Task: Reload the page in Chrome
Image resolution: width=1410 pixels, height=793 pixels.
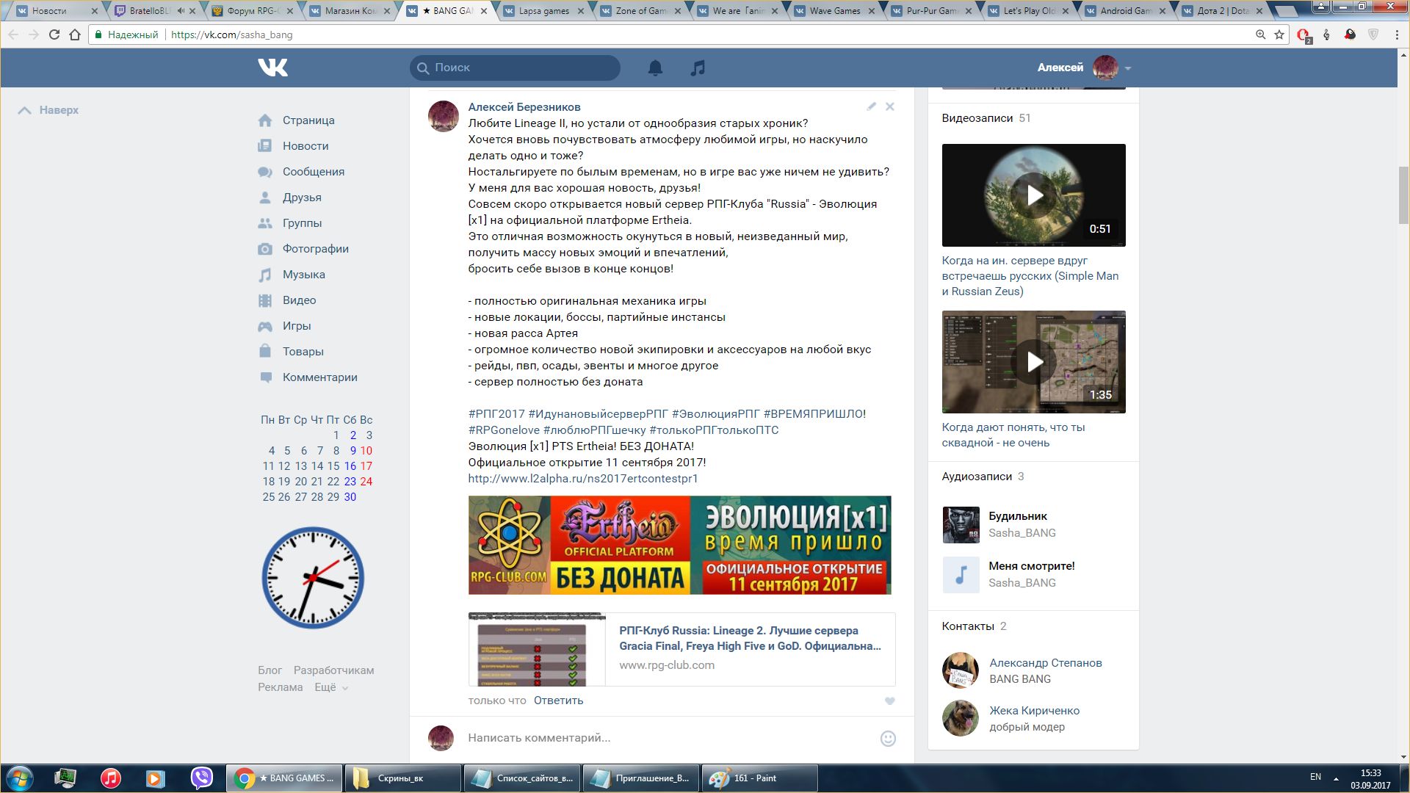Action: click(x=54, y=35)
